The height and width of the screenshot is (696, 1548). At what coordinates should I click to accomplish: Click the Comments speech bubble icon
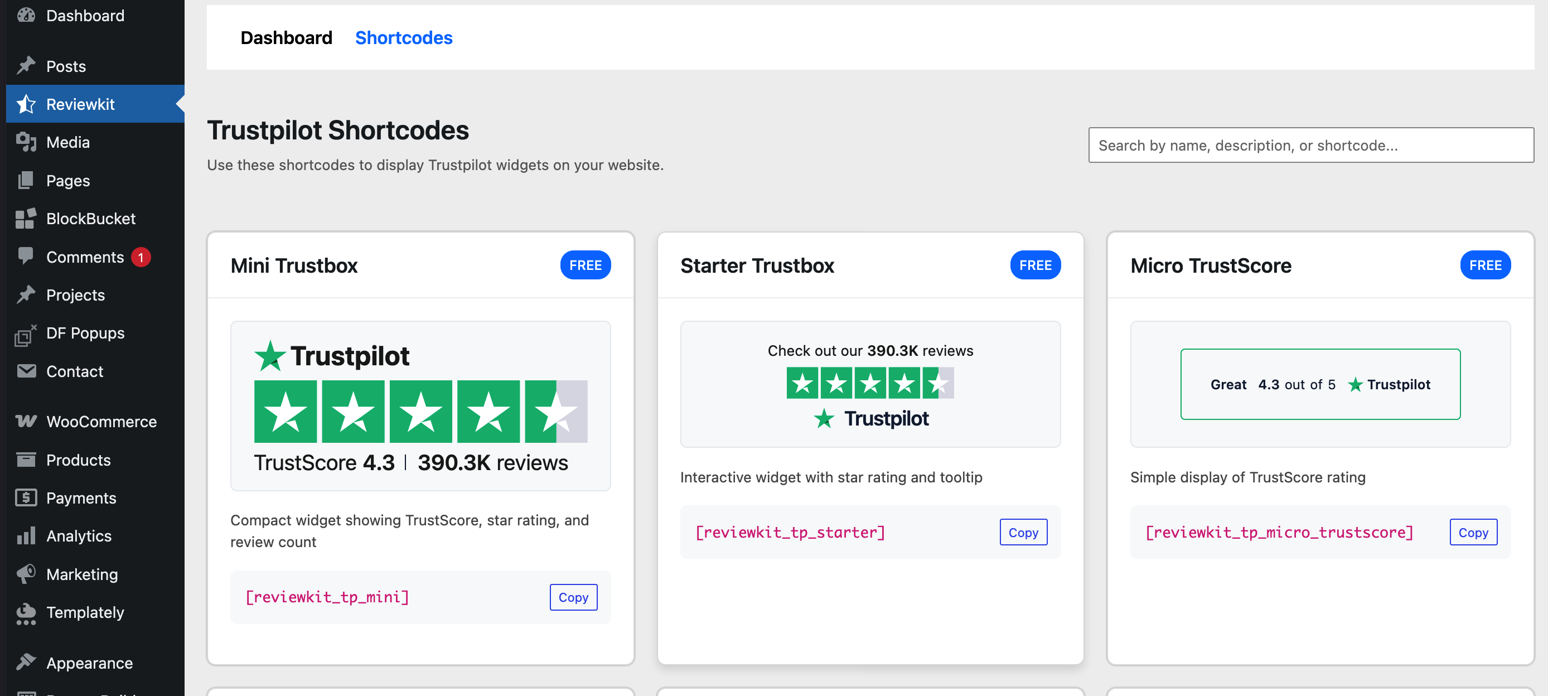click(x=26, y=256)
